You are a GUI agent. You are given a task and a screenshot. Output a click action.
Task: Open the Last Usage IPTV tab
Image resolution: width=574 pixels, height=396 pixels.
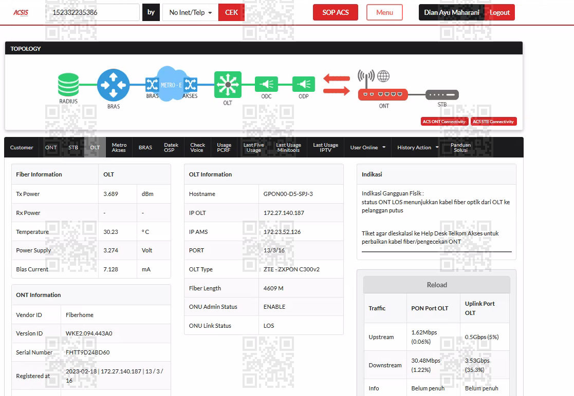click(325, 148)
